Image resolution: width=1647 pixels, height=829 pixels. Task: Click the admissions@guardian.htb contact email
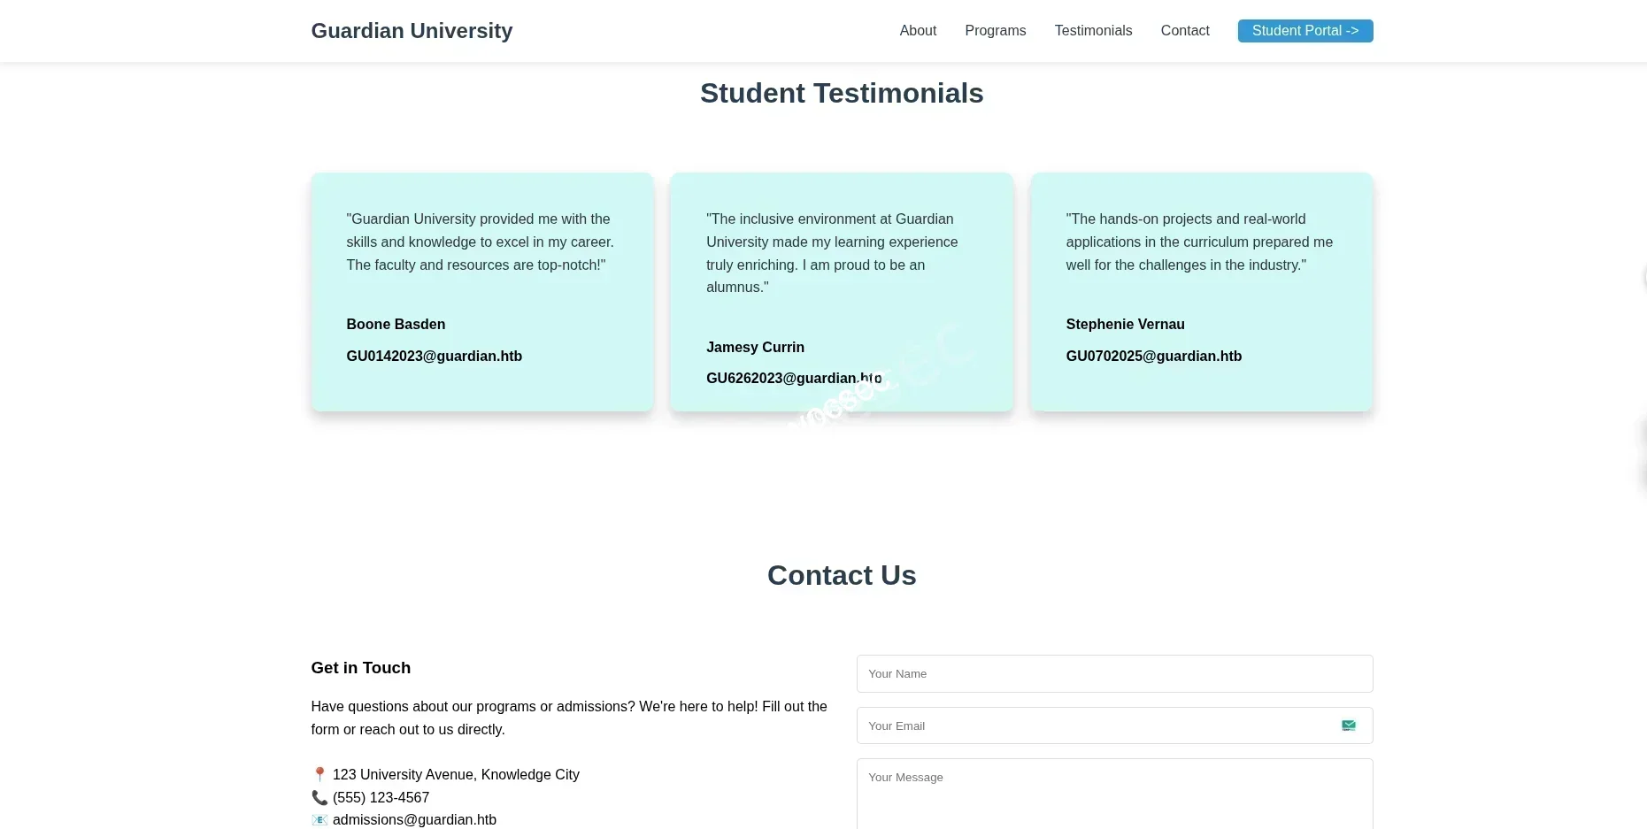click(x=414, y=820)
